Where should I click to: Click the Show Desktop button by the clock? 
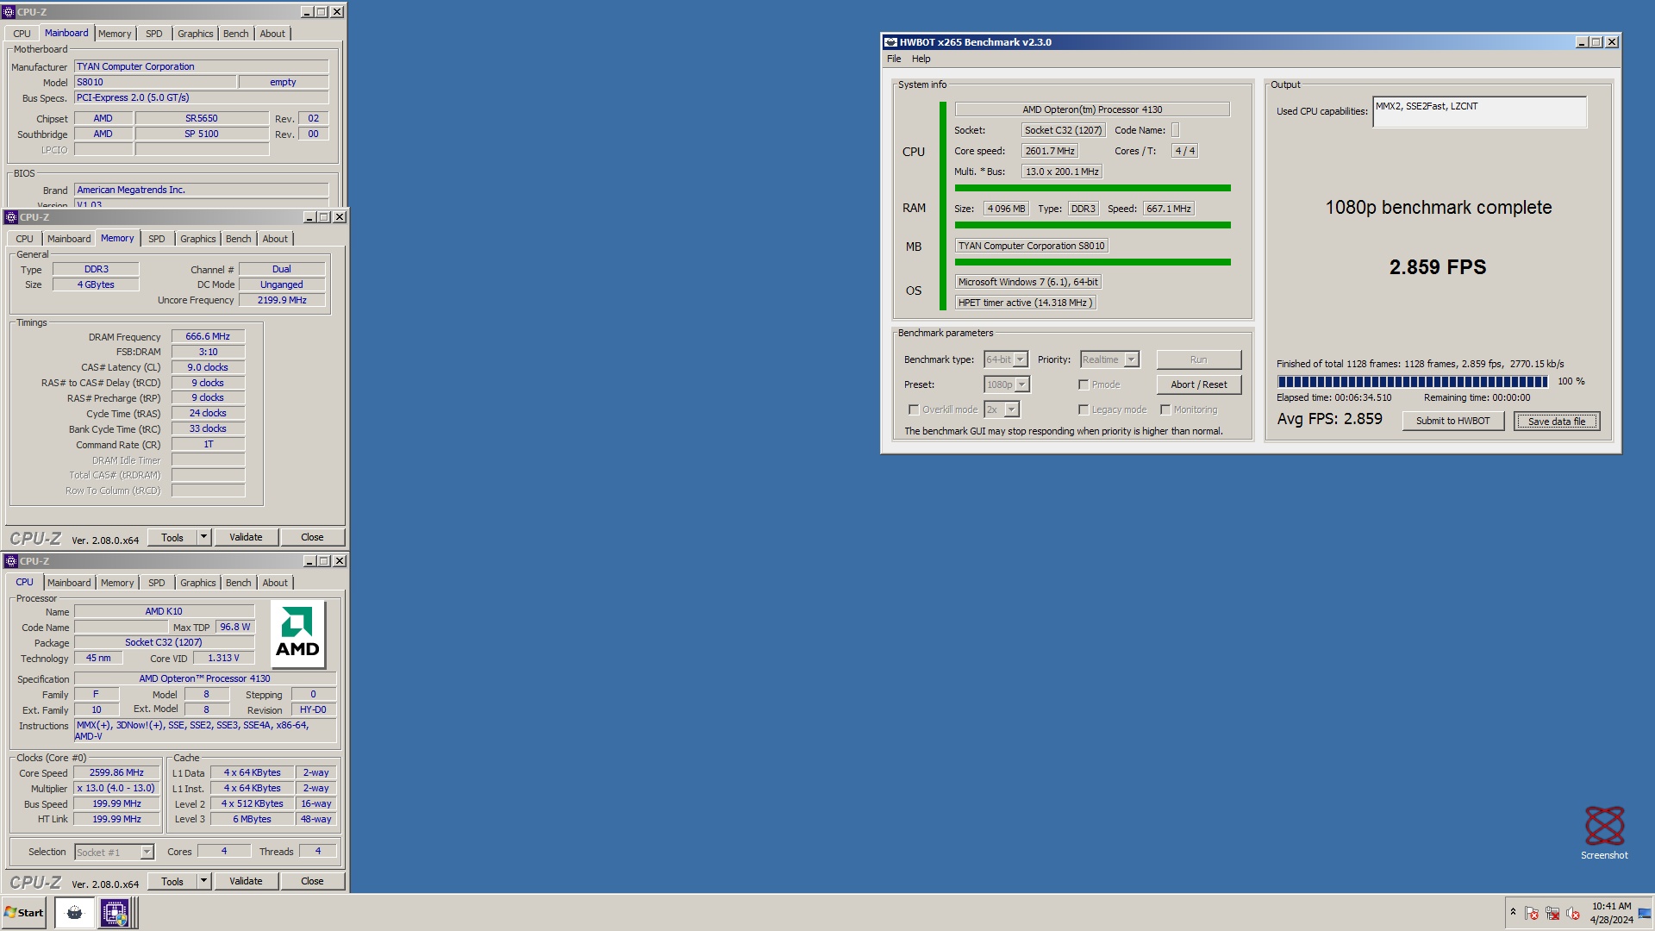(1645, 913)
